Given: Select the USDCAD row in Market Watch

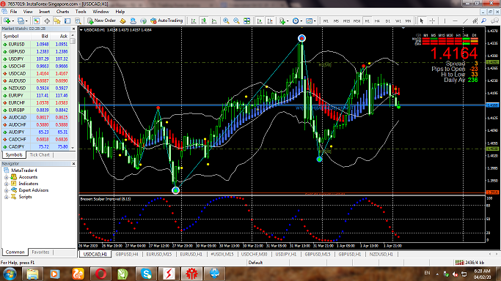Looking at the screenshot, I should tap(35, 74).
